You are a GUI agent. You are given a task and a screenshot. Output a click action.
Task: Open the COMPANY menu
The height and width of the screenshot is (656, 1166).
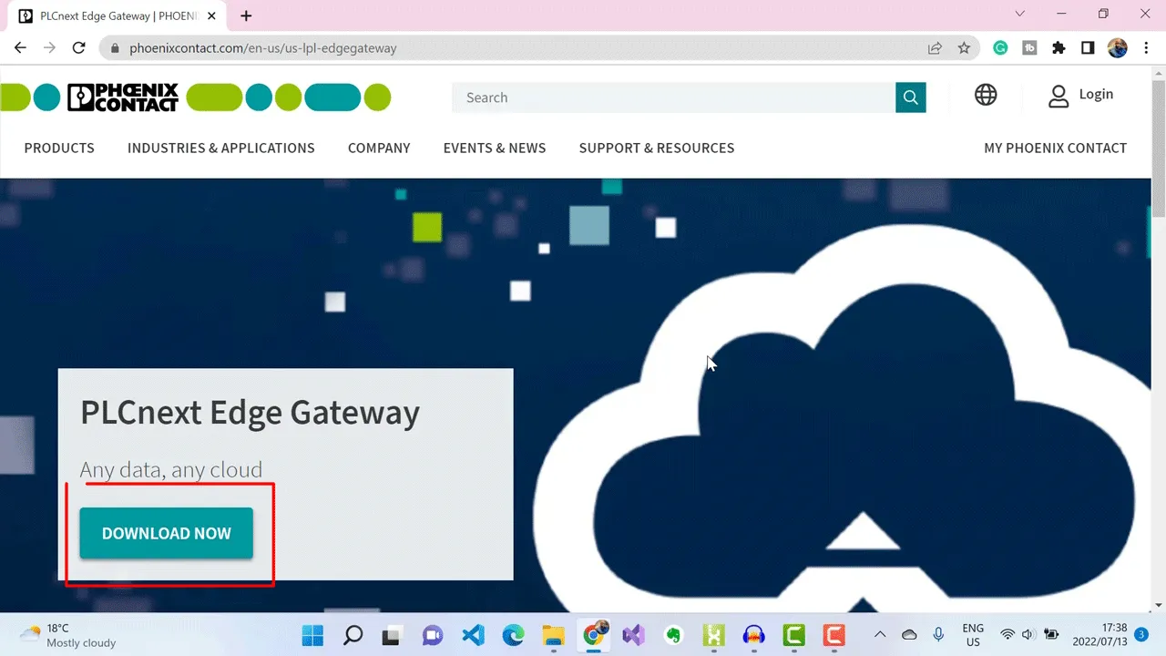pos(379,148)
